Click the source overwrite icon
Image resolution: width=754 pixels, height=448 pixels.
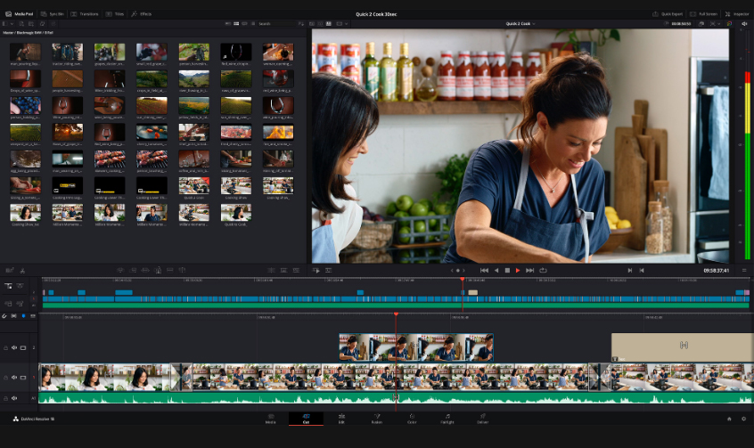(x=182, y=271)
